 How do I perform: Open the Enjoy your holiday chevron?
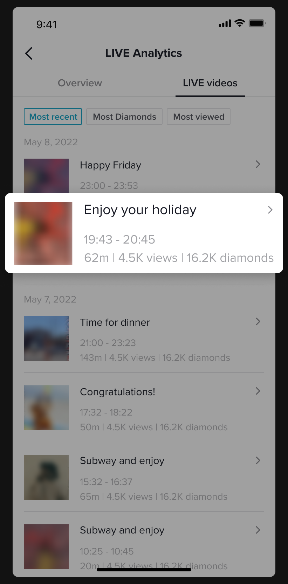click(270, 210)
